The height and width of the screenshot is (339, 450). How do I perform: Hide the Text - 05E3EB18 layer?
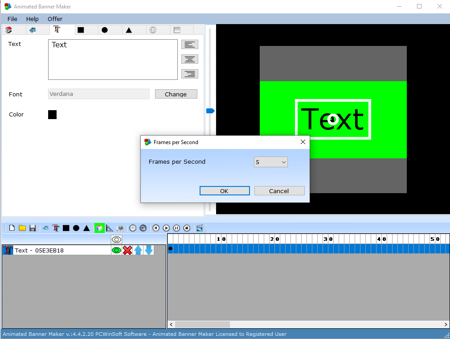click(116, 250)
